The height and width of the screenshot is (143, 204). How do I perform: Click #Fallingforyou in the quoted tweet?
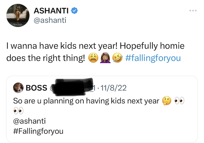click(38, 131)
